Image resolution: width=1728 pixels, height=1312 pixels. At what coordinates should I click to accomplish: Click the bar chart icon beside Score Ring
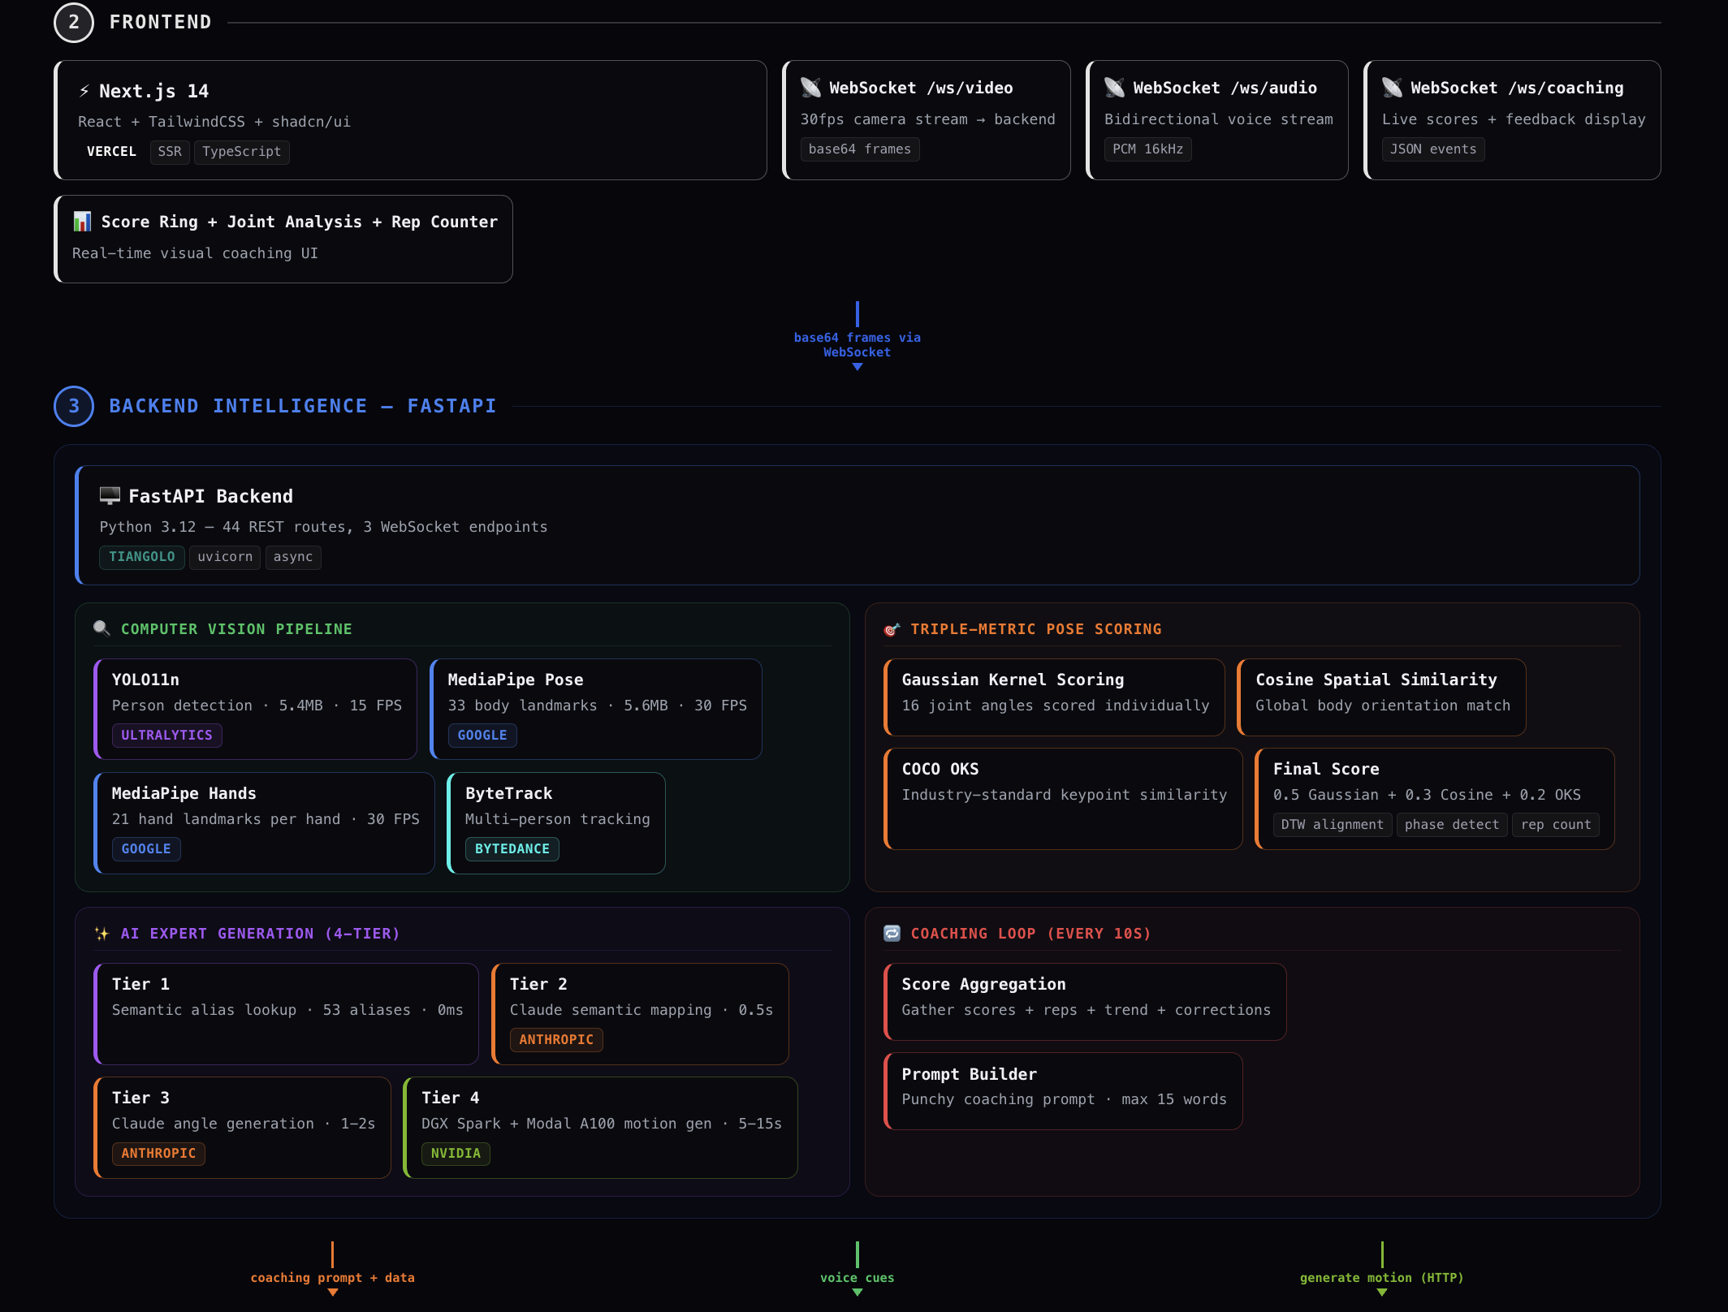[82, 222]
